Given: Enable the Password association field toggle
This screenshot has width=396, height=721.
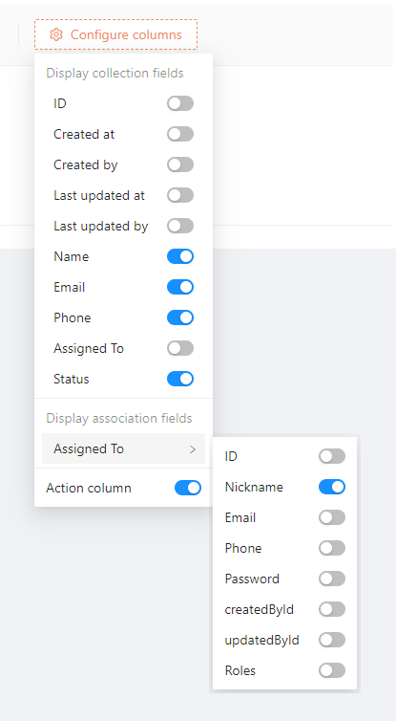Looking at the screenshot, I should [332, 579].
